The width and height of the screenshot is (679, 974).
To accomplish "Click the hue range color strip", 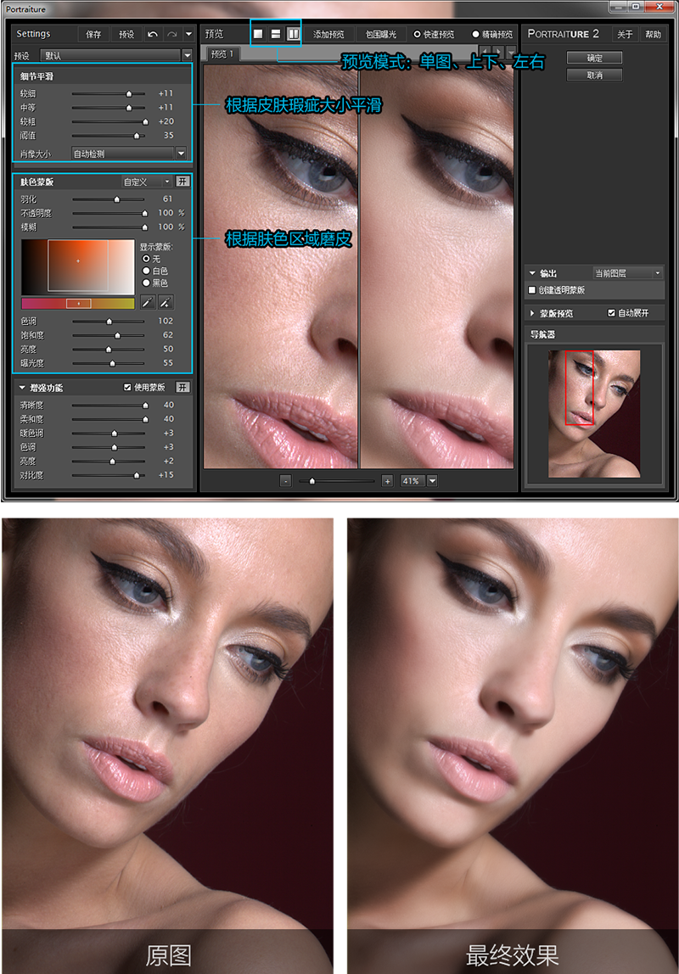I will 78,303.
